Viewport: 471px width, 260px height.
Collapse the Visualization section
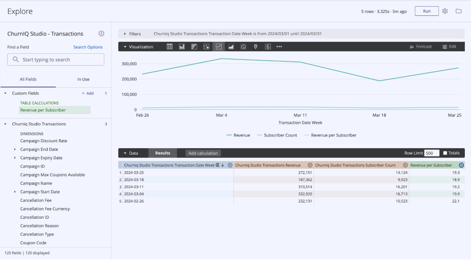tap(125, 47)
